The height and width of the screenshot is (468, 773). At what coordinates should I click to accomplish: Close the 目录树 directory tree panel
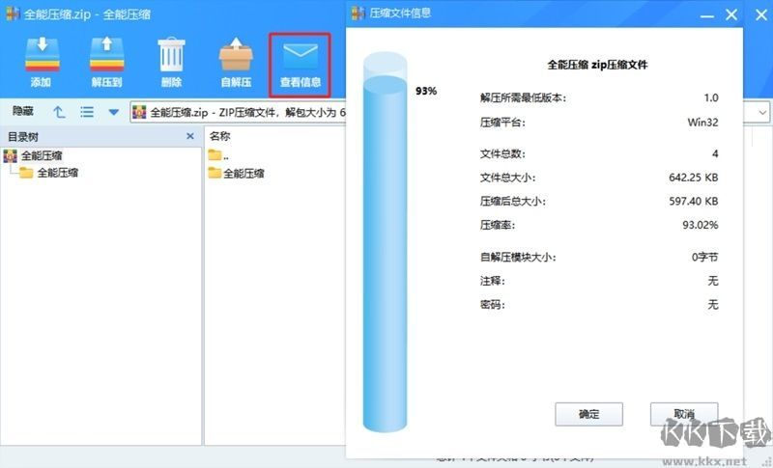(190, 136)
